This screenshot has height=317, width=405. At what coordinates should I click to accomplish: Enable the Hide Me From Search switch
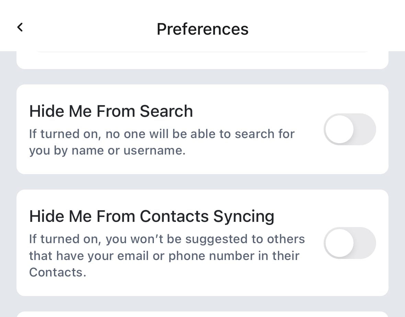click(350, 129)
